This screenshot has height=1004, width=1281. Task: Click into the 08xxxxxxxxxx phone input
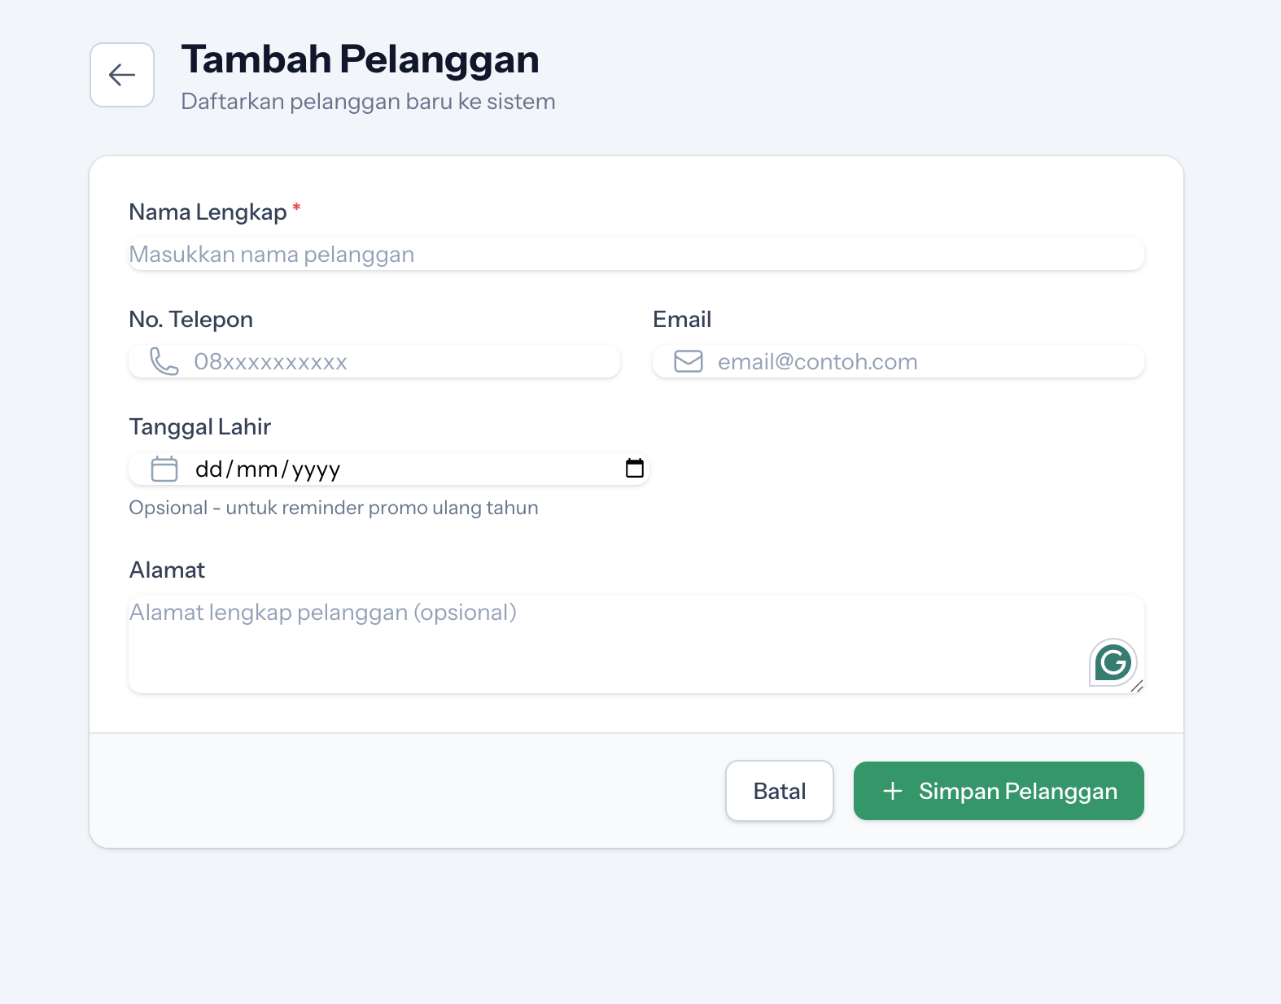[x=399, y=361]
